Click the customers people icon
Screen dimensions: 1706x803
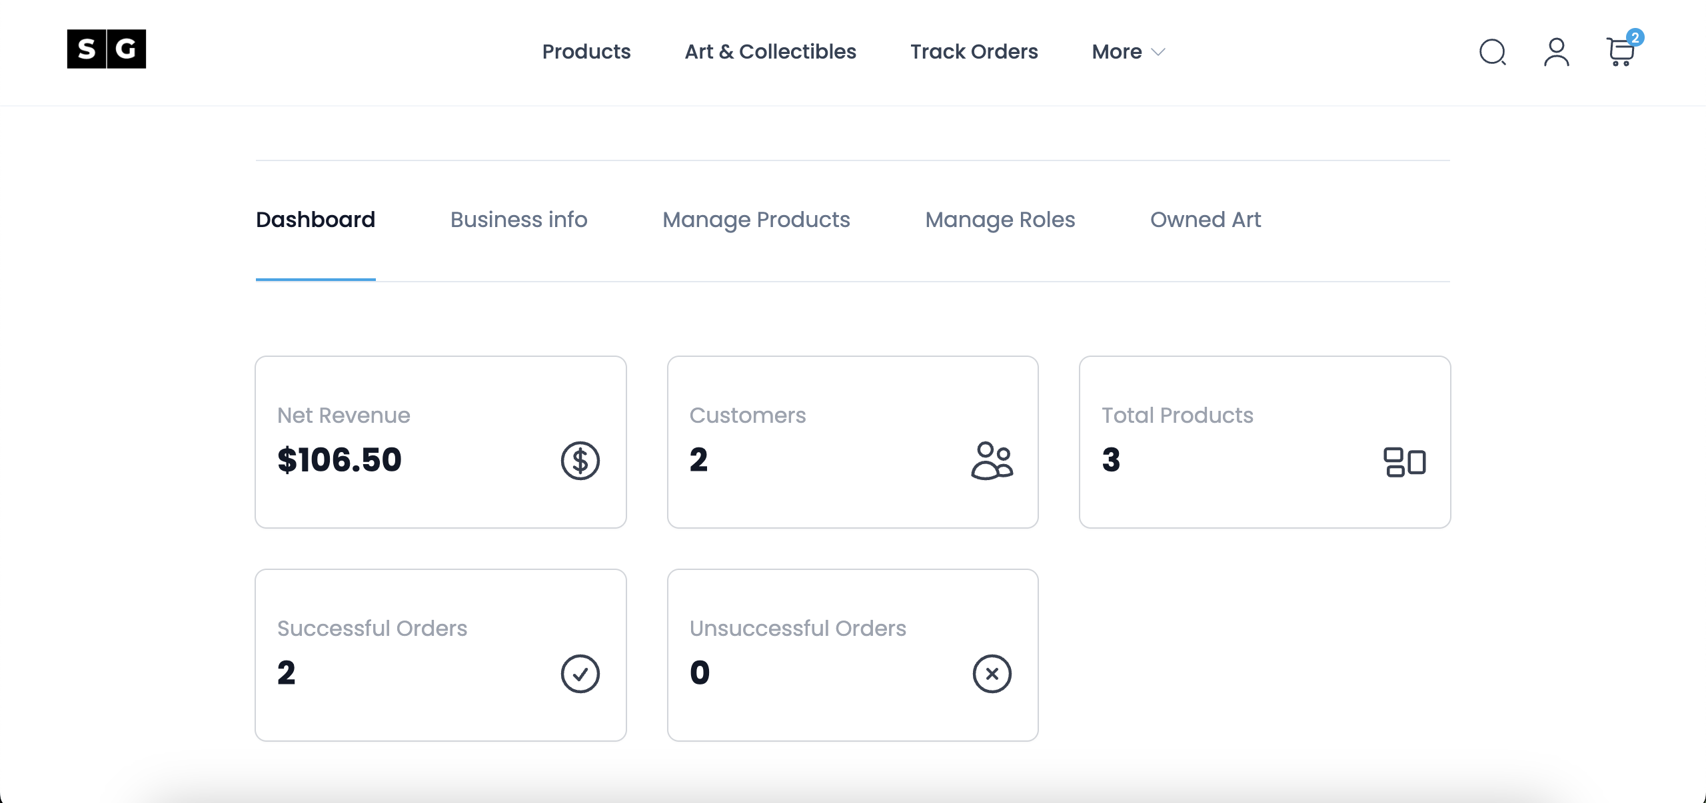(x=992, y=461)
